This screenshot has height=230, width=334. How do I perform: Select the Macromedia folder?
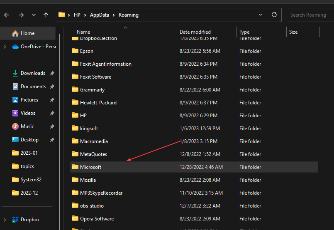point(94,141)
